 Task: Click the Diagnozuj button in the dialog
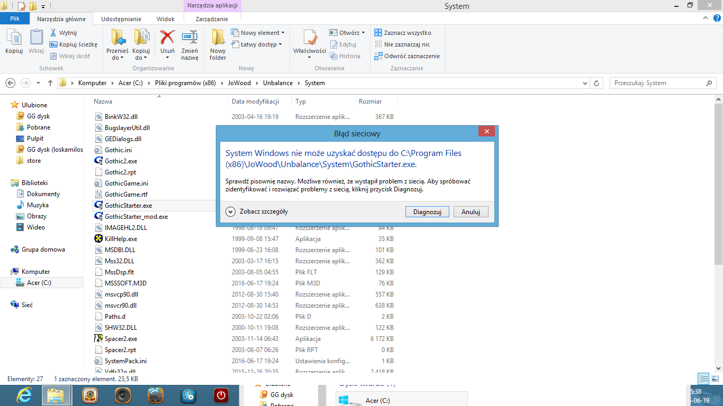[x=427, y=211]
